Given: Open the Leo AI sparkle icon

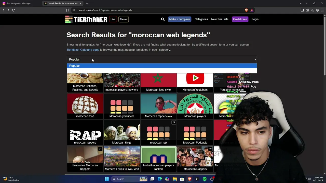Looking at the screenshot, I should 312,10.
